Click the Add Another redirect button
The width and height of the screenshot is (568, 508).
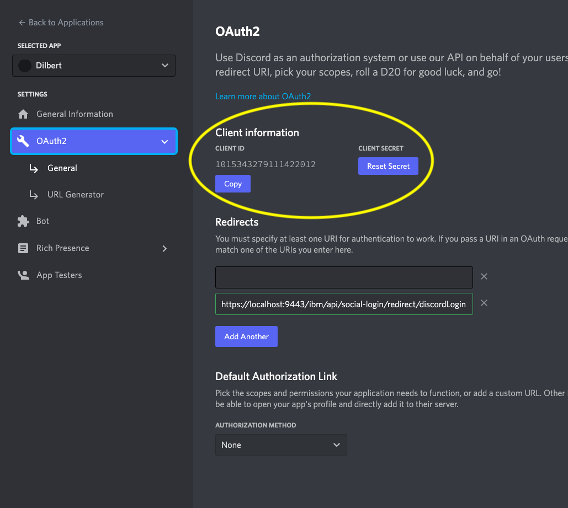pos(246,336)
